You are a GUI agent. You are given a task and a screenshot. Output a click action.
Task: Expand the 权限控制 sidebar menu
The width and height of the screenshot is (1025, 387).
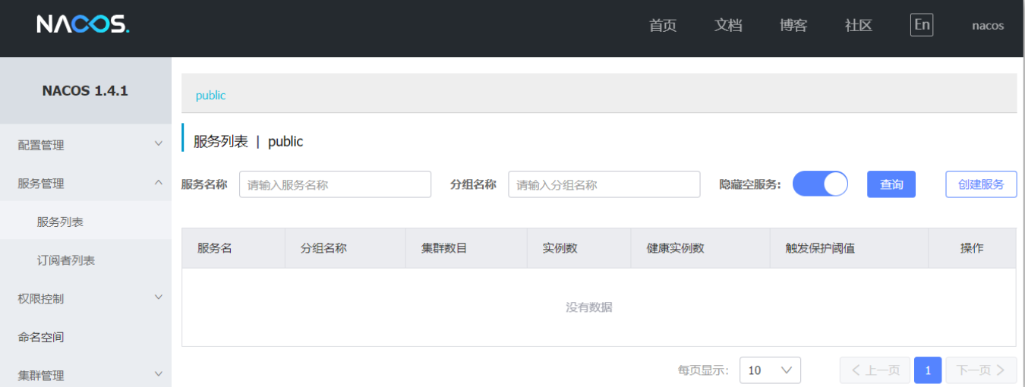click(x=85, y=298)
